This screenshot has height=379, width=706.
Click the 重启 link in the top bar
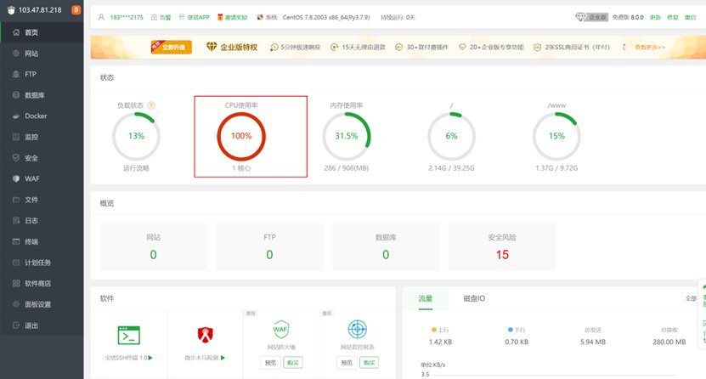690,17
